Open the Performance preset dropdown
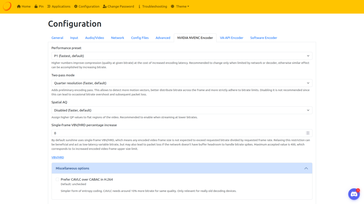364x204 pixels. (x=182, y=56)
